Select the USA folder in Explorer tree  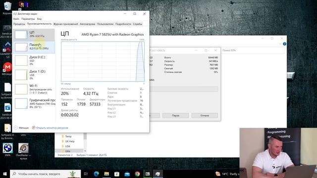67,146
